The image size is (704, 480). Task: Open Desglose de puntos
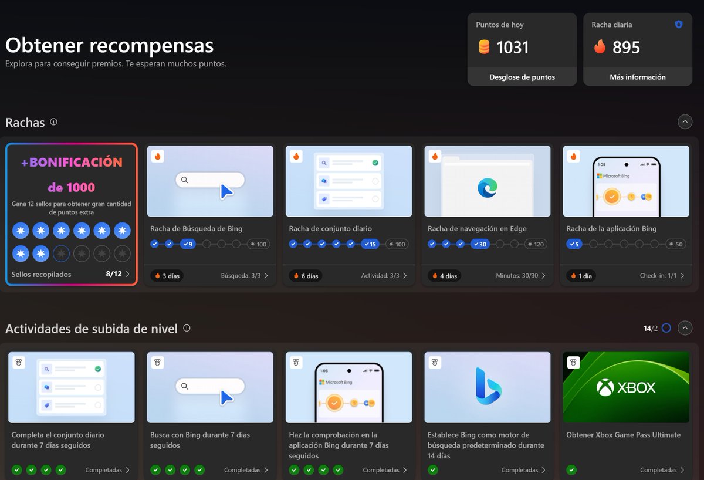[522, 77]
